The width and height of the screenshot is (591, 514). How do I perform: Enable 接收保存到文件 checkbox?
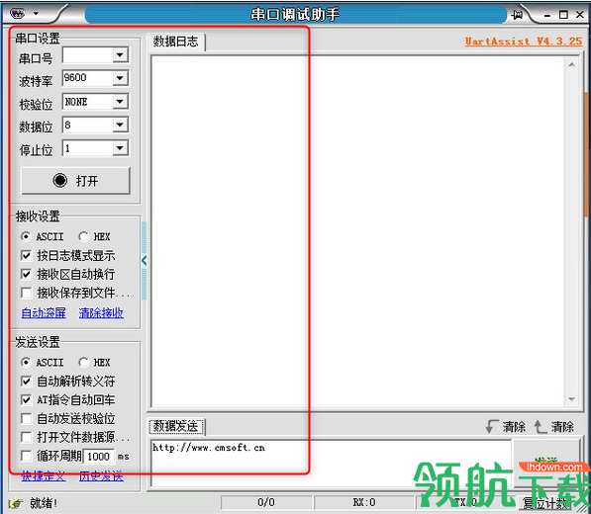coord(26,293)
